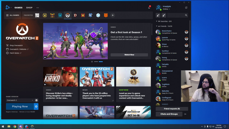Open the Countdown Cup Oct 14-16 card

click(x=133, y=113)
